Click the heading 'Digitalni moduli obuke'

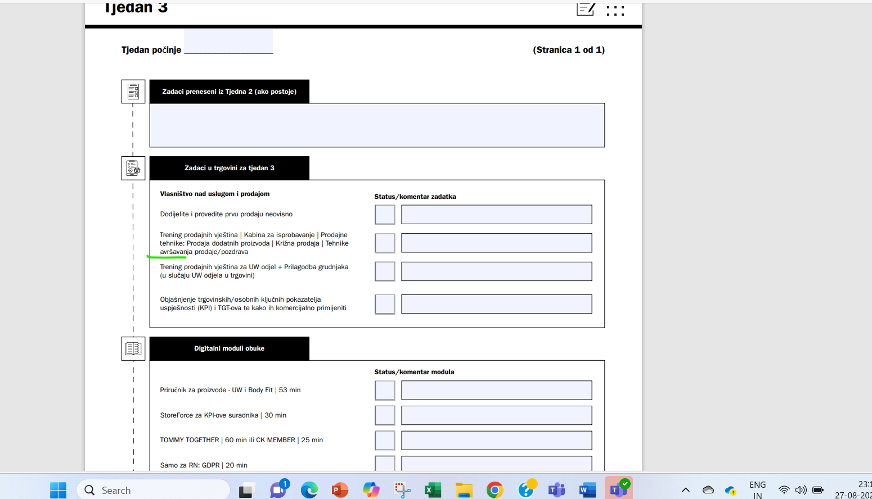tap(230, 348)
